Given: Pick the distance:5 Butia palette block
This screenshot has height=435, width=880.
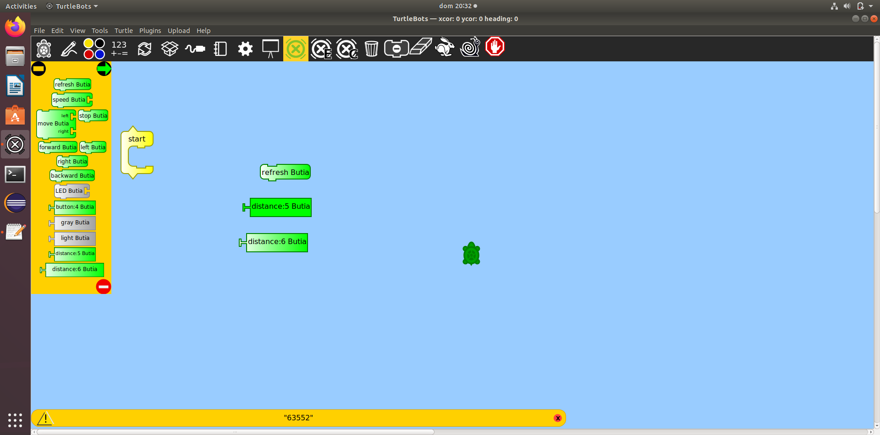Looking at the screenshot, I should coord(72,254).
